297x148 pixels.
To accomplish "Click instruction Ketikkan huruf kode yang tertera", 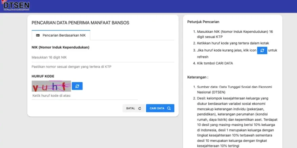I will tap(233, 43).
